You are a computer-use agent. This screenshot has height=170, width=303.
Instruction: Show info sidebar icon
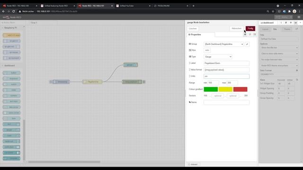tap(281, 23)
